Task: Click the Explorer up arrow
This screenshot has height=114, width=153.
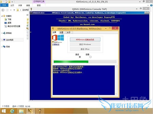Action: click(x=14, y=10)
